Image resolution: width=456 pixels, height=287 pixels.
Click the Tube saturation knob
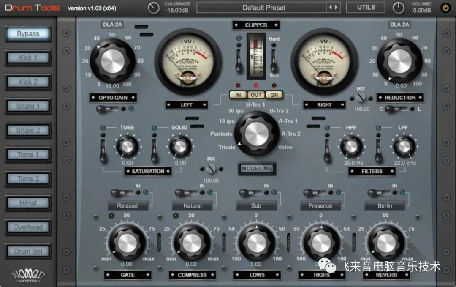pos(127,147)
